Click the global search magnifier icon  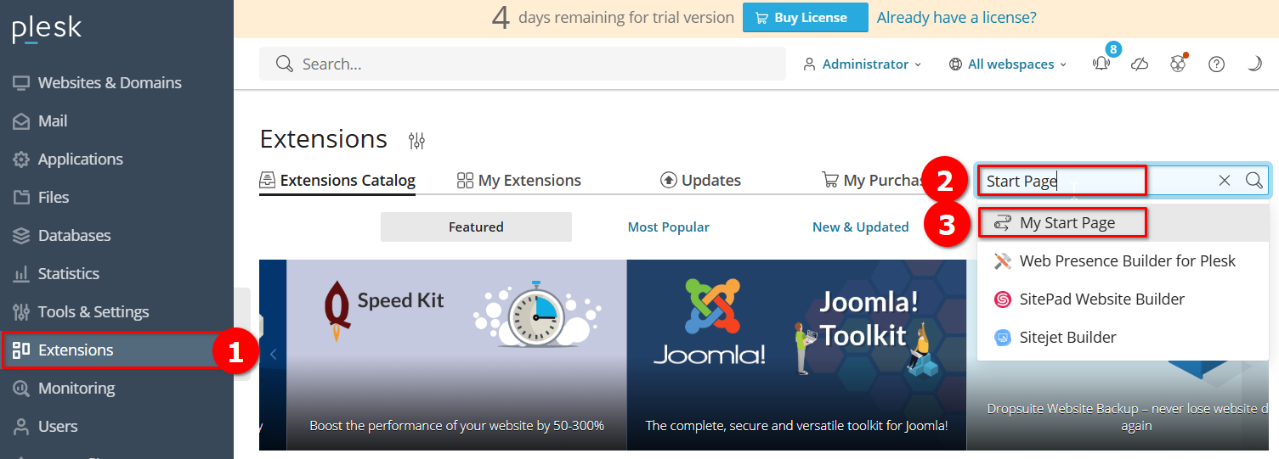pyautogui.click(x=284, y=64)
